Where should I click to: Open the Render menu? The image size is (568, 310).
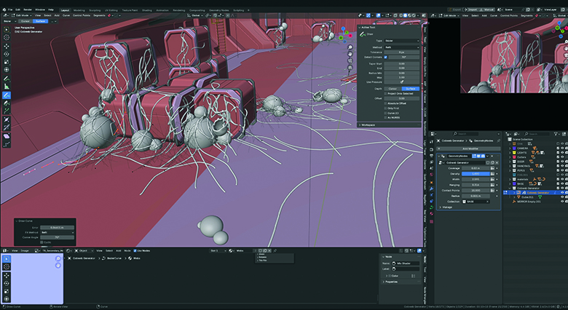pyautogui.click(x=27, y=9)
